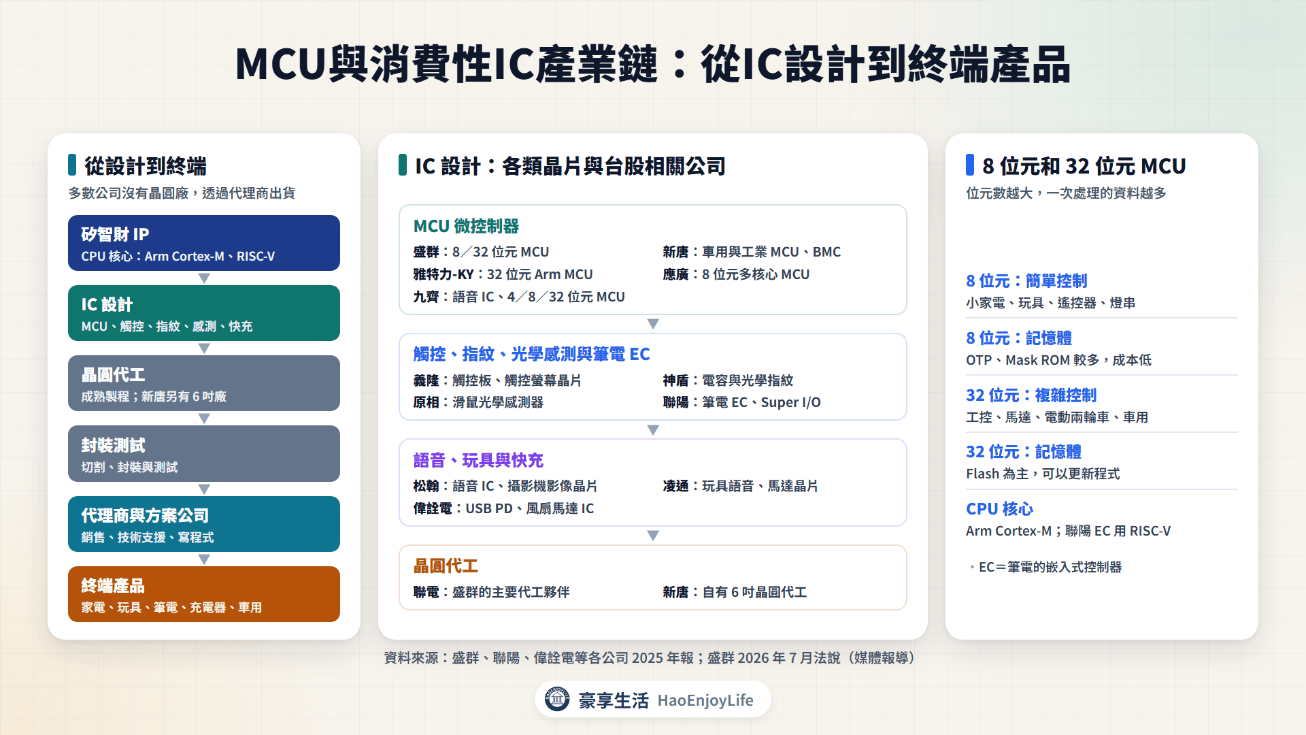Click 凌通：玩具語音、馬達晶片 text

[740, 486]
